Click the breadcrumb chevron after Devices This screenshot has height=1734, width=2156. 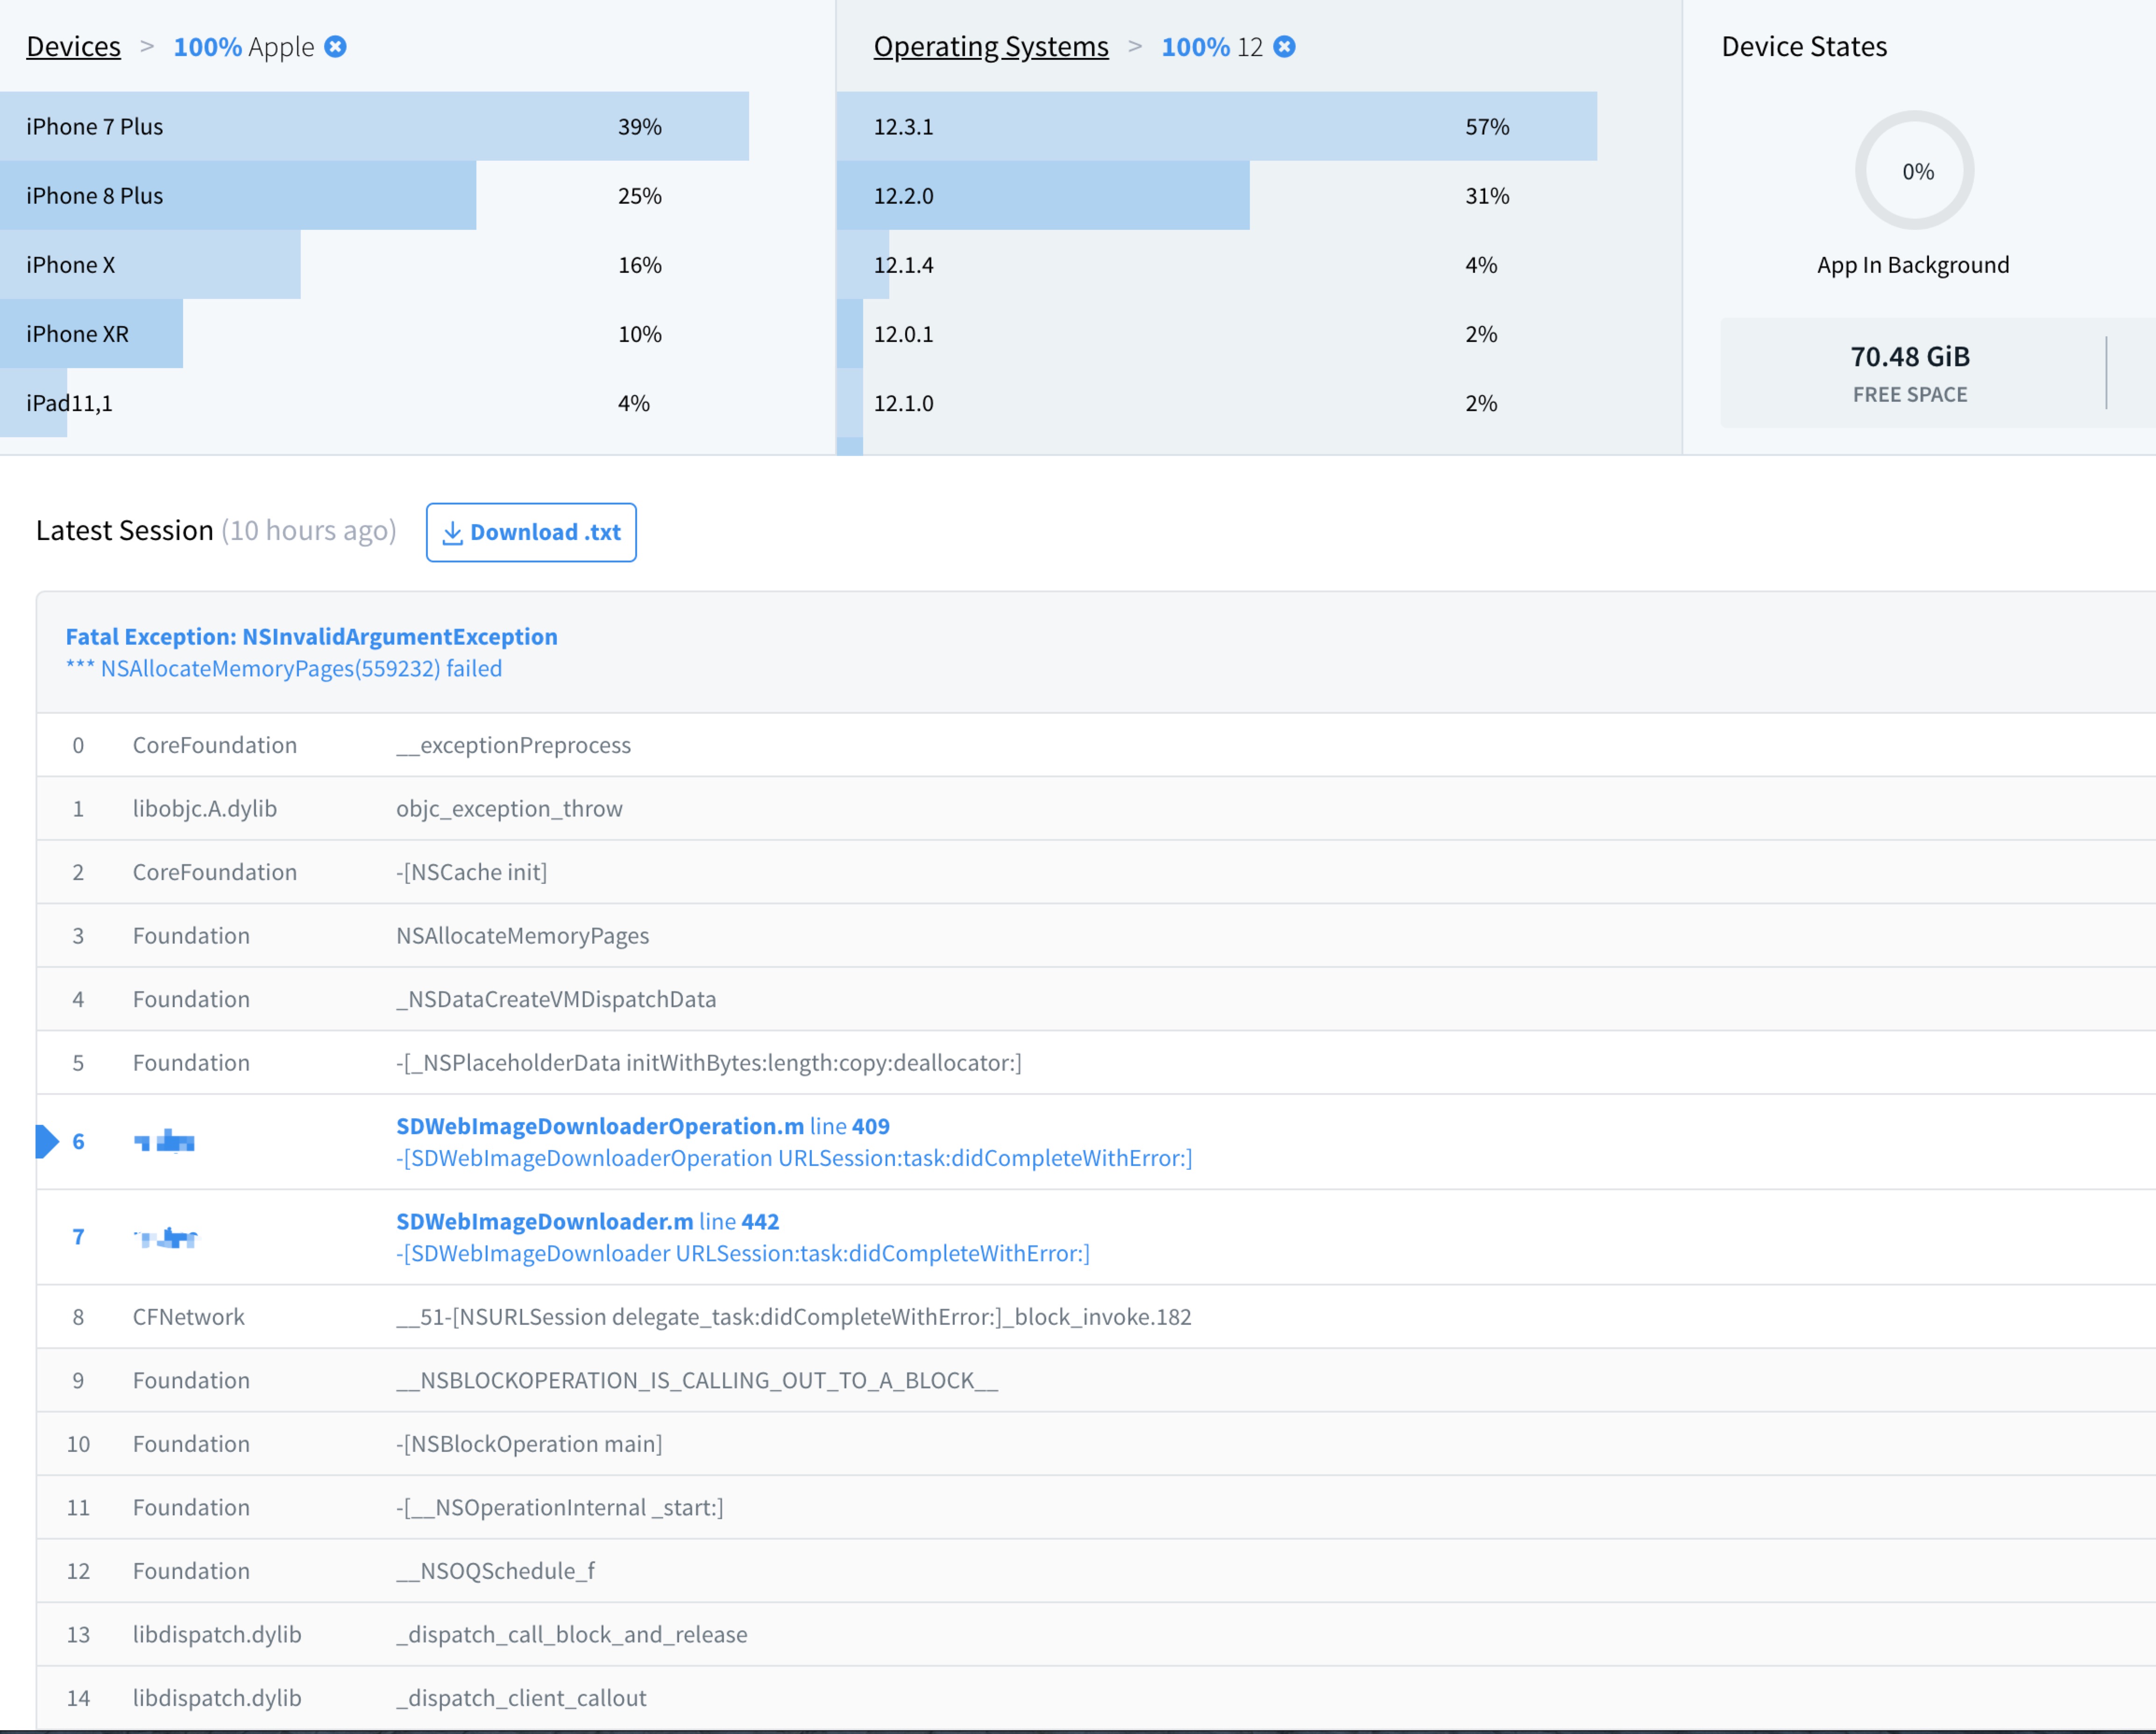[x=147, y=46]
